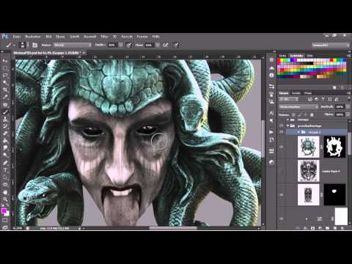The image size is (352, 264).
Task: Switch to the Farbe tab in the Swatches panel
Action: point(282,56)
